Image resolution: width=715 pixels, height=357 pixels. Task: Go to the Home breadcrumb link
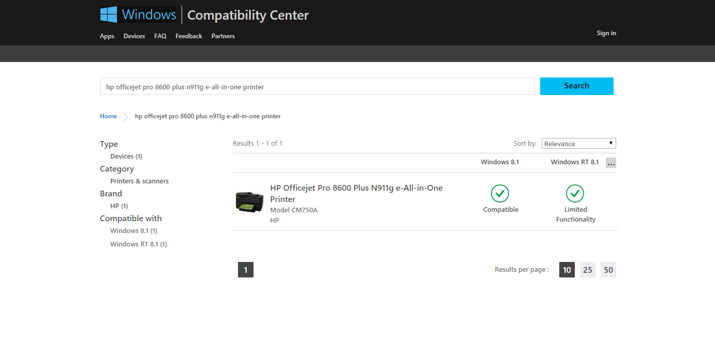coord(109,116)
